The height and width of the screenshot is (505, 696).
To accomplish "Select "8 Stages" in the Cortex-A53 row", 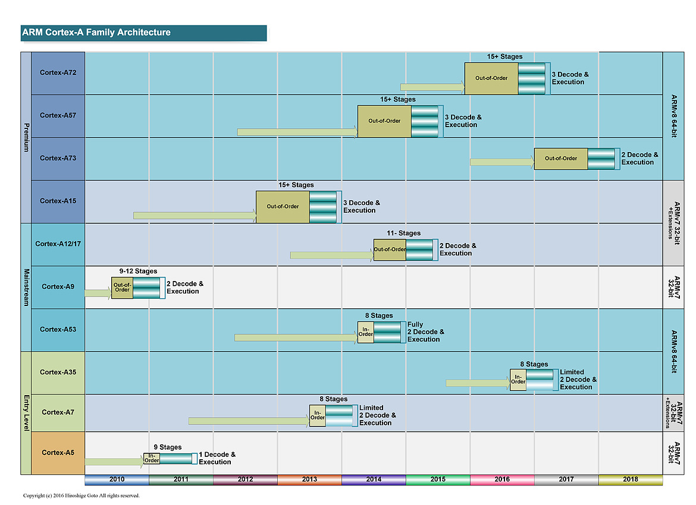I will 379,315.
